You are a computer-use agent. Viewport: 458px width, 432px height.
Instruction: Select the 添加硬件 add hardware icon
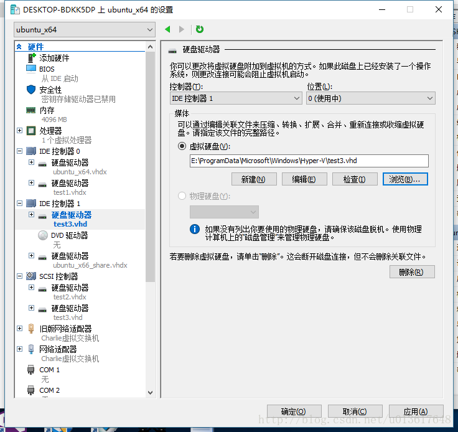pyautogui.click(x=32, y=58)
